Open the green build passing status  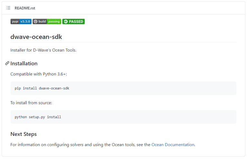click(x=54, y=21)
